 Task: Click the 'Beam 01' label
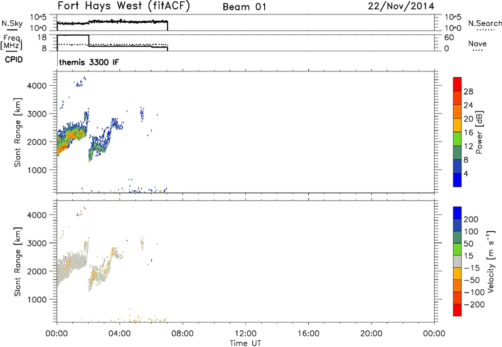(244, 7)
